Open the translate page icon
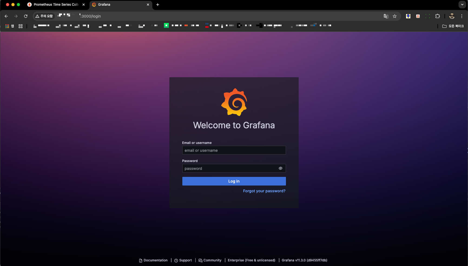Screen dimensions: 468x266 pos(386,16)
